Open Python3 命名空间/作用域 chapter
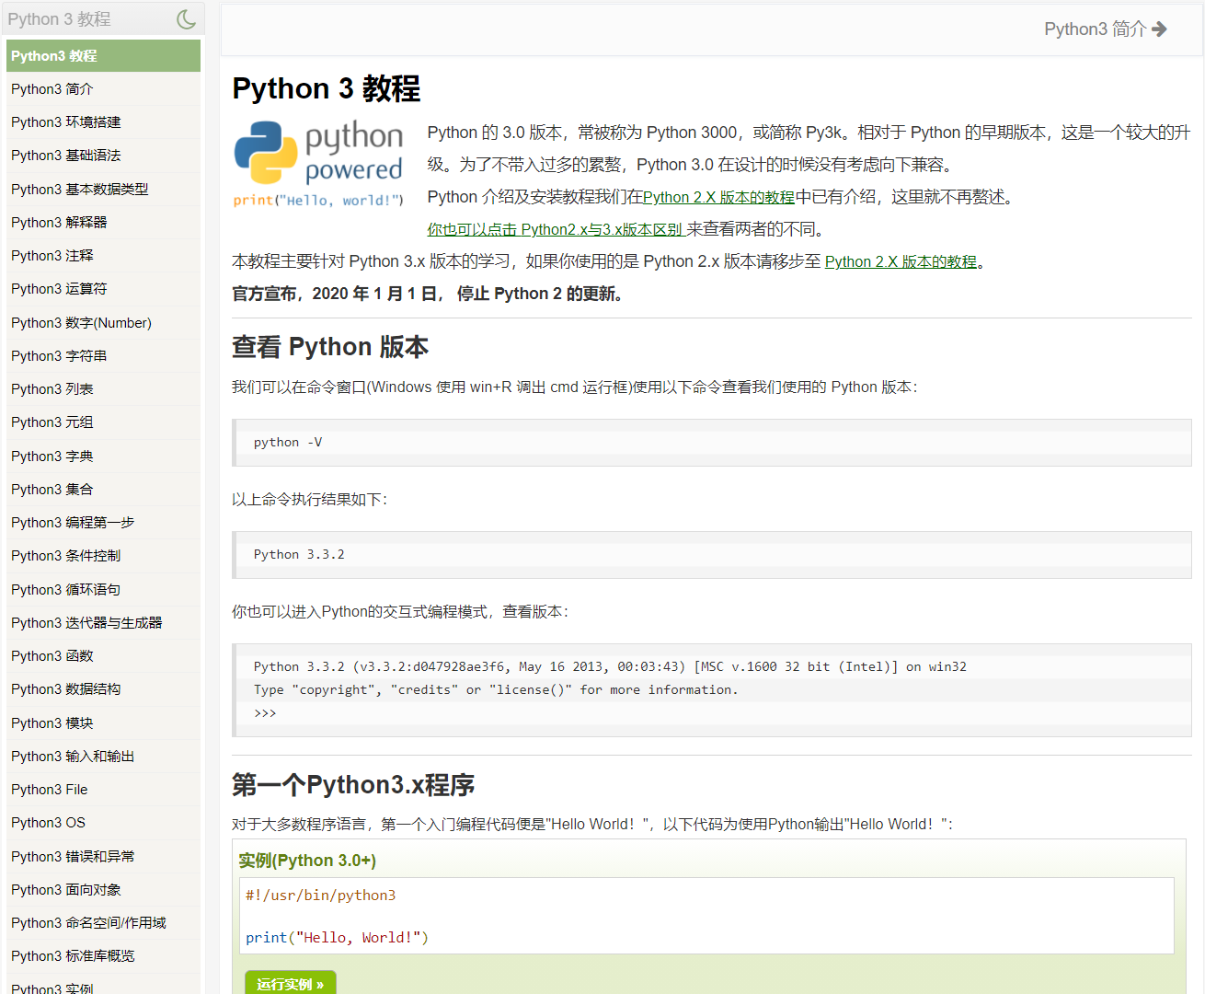The image size is (1205, 994). [x=103, y=923]
